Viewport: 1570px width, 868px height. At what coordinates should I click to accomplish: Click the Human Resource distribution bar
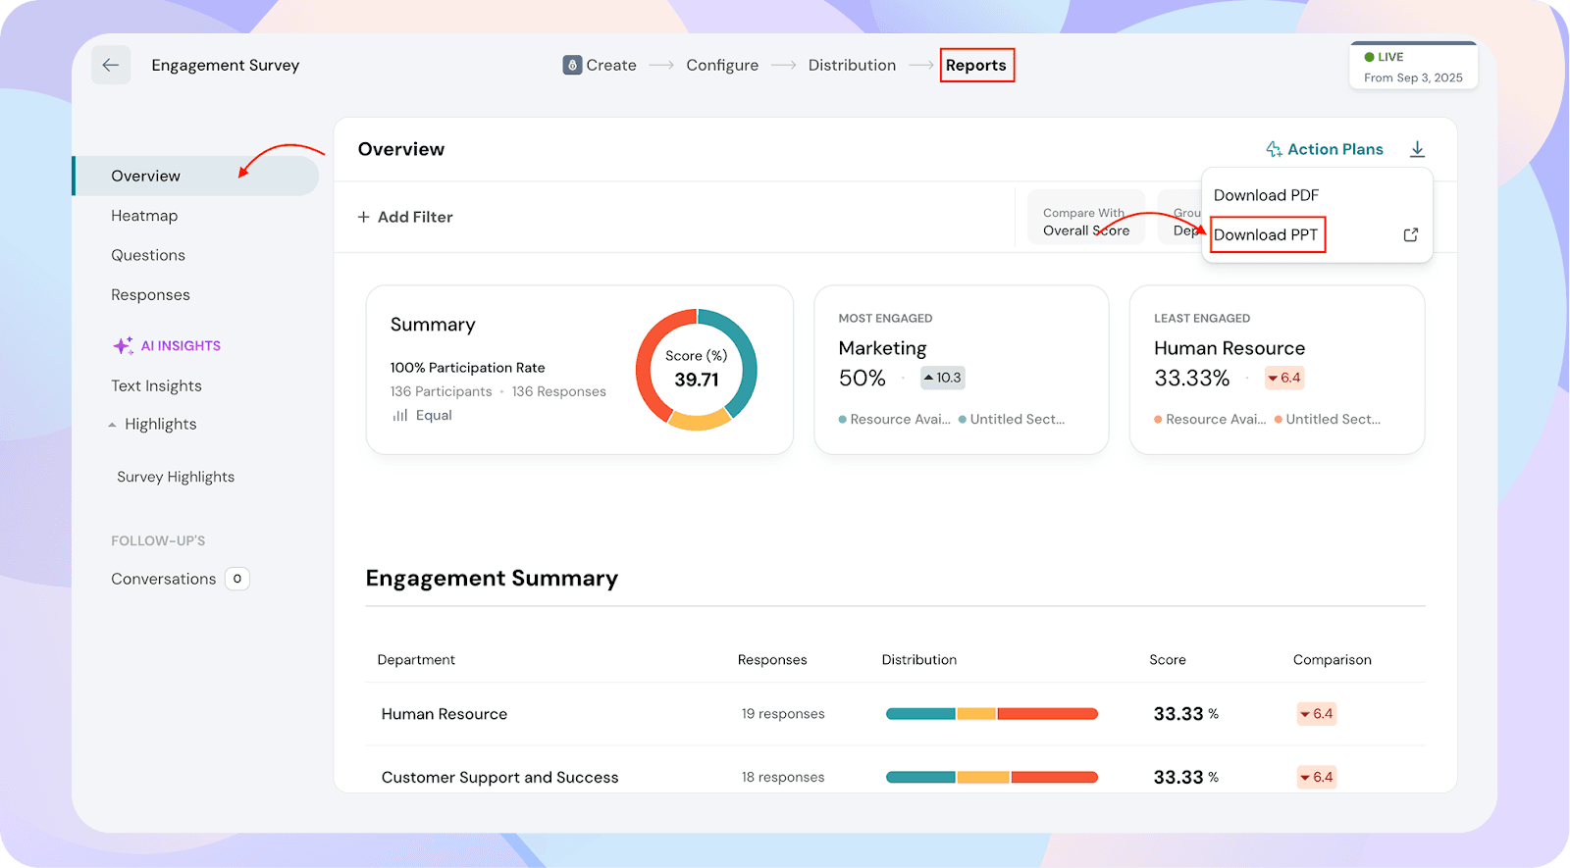991,714
